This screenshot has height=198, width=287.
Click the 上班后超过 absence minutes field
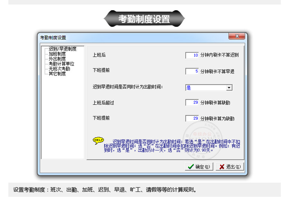click(192, 103)
